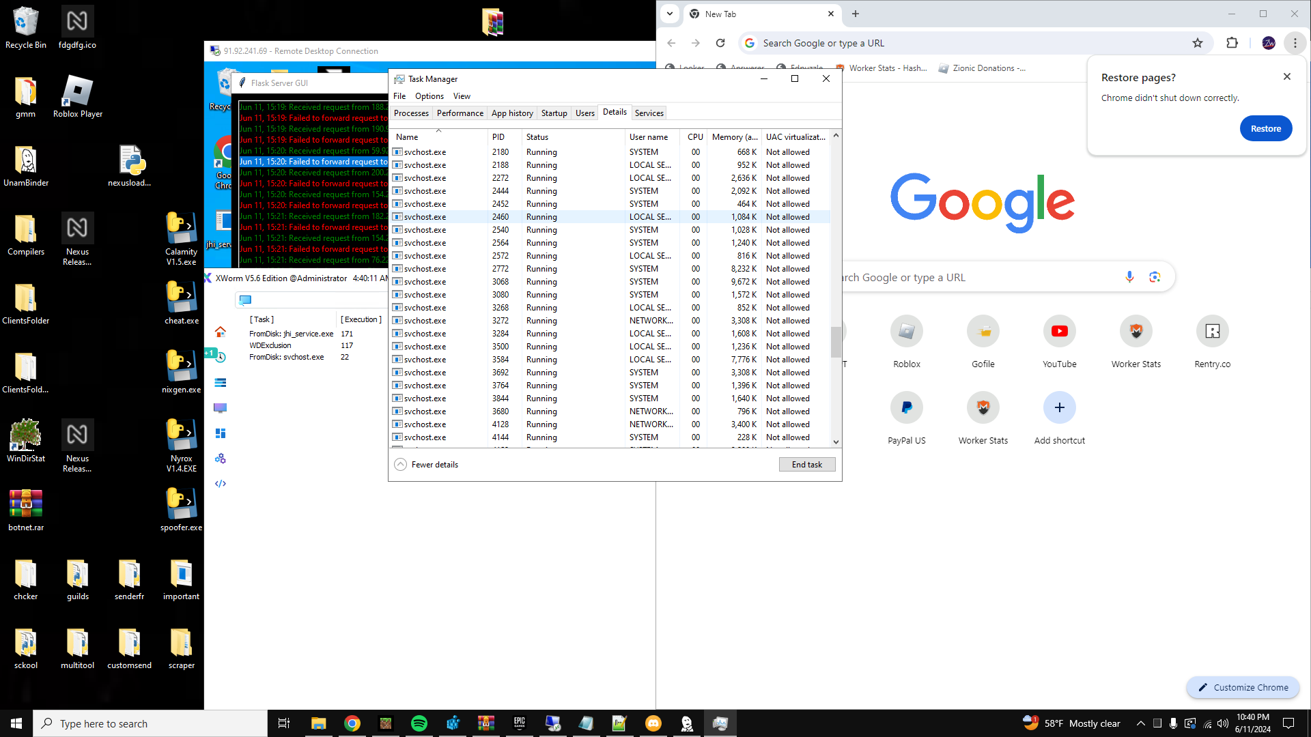Reload the Chrome page

(720, 43)
